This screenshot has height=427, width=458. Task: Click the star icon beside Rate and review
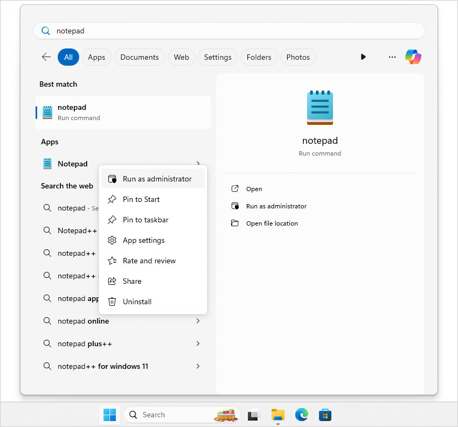(112, 261)
